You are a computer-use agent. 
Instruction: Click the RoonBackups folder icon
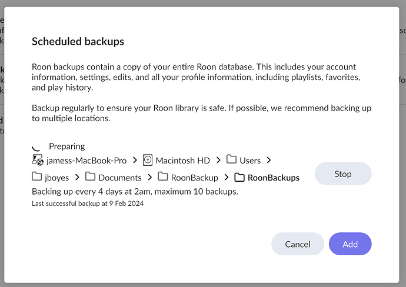239,177
